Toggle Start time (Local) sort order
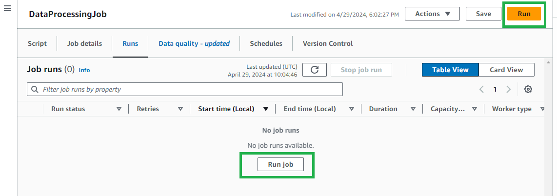Viewport: 557px width, 196px height. pyautogui.click(x=266, y=109)
